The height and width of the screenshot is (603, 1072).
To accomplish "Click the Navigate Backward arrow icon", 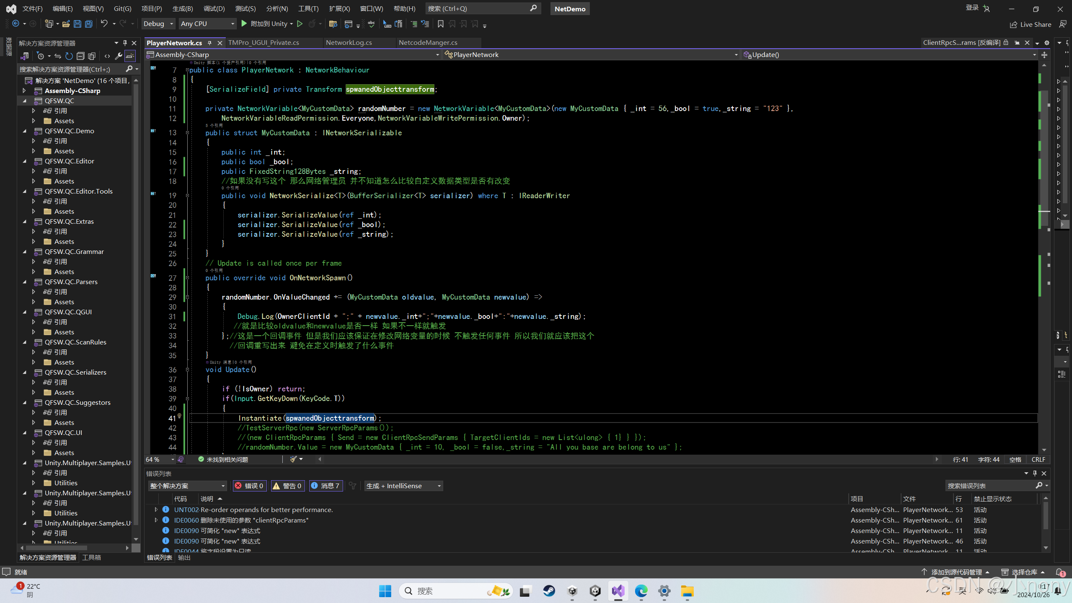I will (16, 24).
